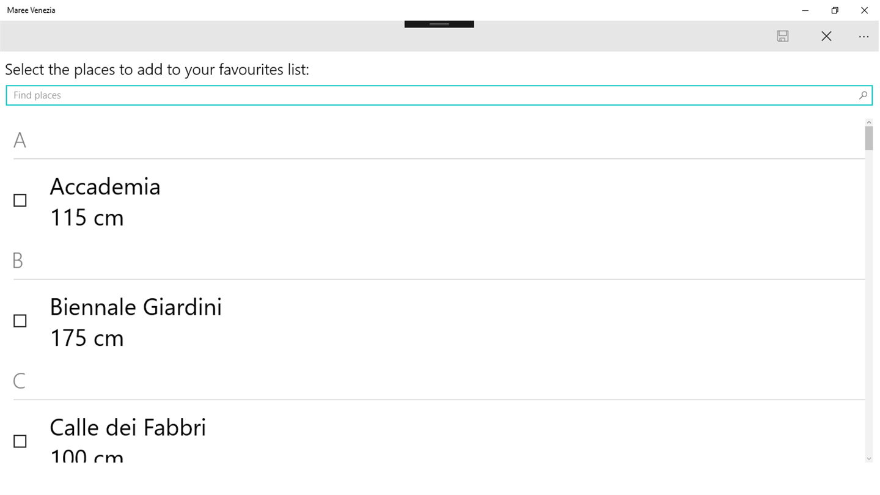Image resolution: width=880 pixels, height=495 pixels.
Task: Click the scrollbar up arrow
Action: [x=869, y=122]
